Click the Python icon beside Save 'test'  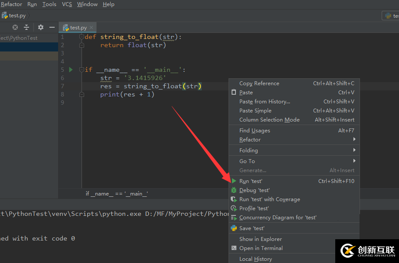coord(234,228)
